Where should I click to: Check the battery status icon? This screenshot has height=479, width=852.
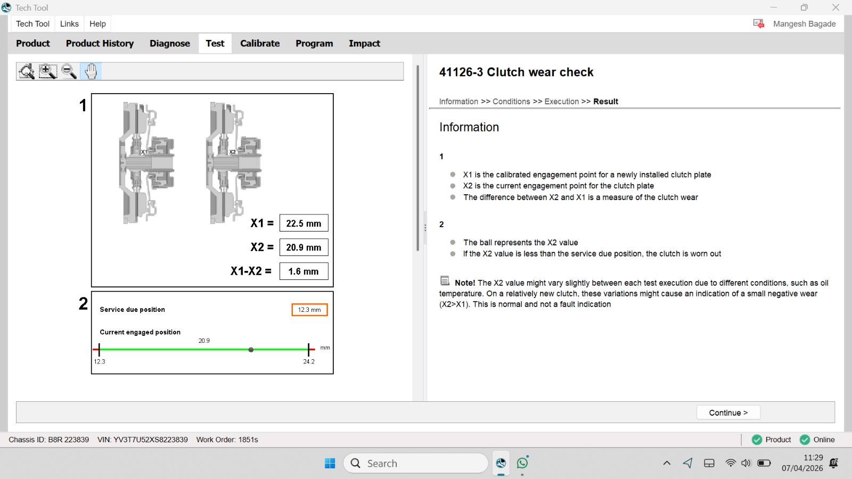[764, 463]
